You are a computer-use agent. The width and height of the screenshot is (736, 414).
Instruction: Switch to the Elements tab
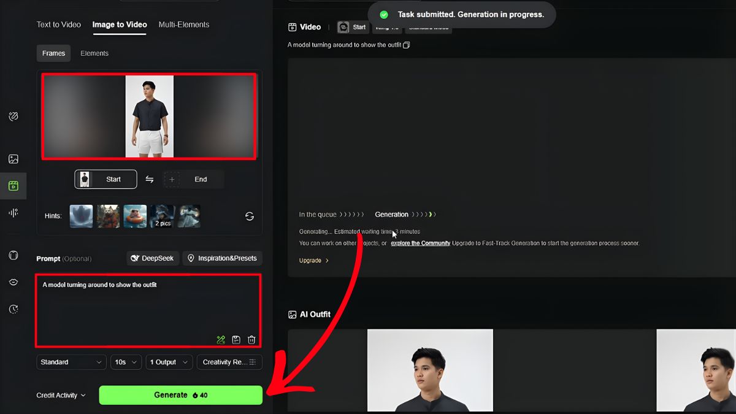(x=94, y=53)
